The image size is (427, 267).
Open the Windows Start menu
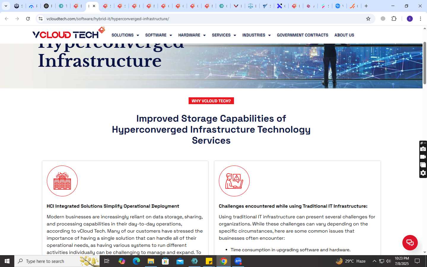point(7,261)
